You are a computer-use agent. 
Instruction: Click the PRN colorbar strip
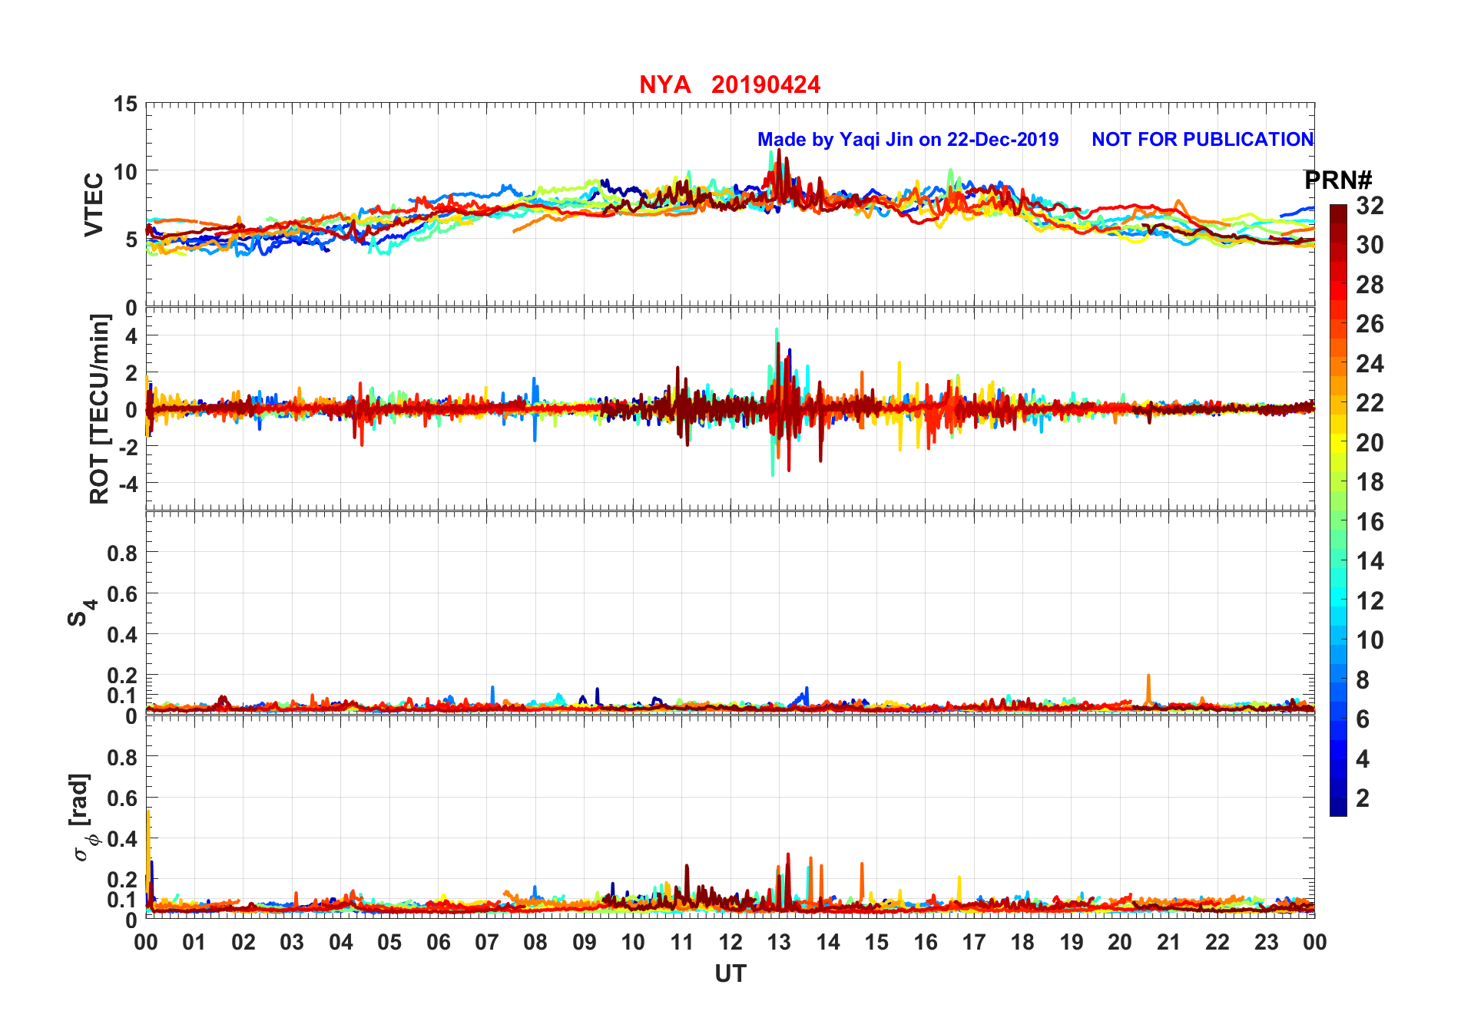(x=1338, y=510)
